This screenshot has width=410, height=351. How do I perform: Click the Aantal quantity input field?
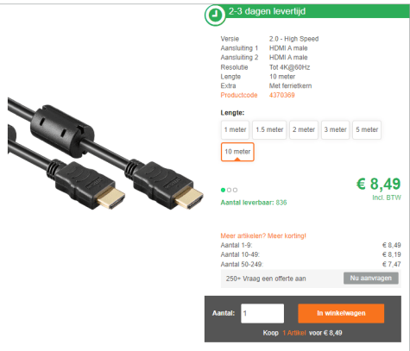[262, 313]
